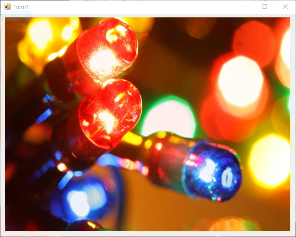Click the Form1 application icon in title bar
This screenshot has height=237, width=296.
pyautogui.click(x=7, y=7)
